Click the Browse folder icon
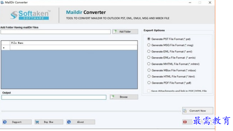The height and width of the screenshot is (131, 233). click(x=112, y=97)
